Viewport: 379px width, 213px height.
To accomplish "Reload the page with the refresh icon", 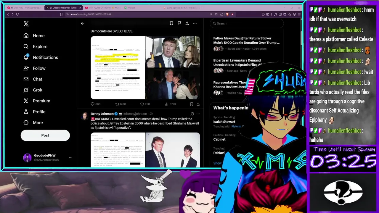I will (x=17, y=14).
